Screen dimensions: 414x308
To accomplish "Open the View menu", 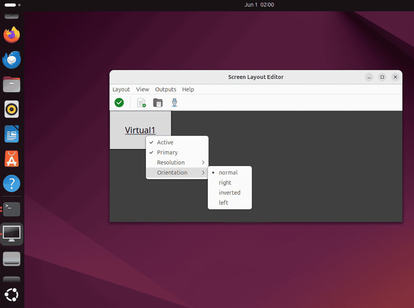I will [143, 89].
